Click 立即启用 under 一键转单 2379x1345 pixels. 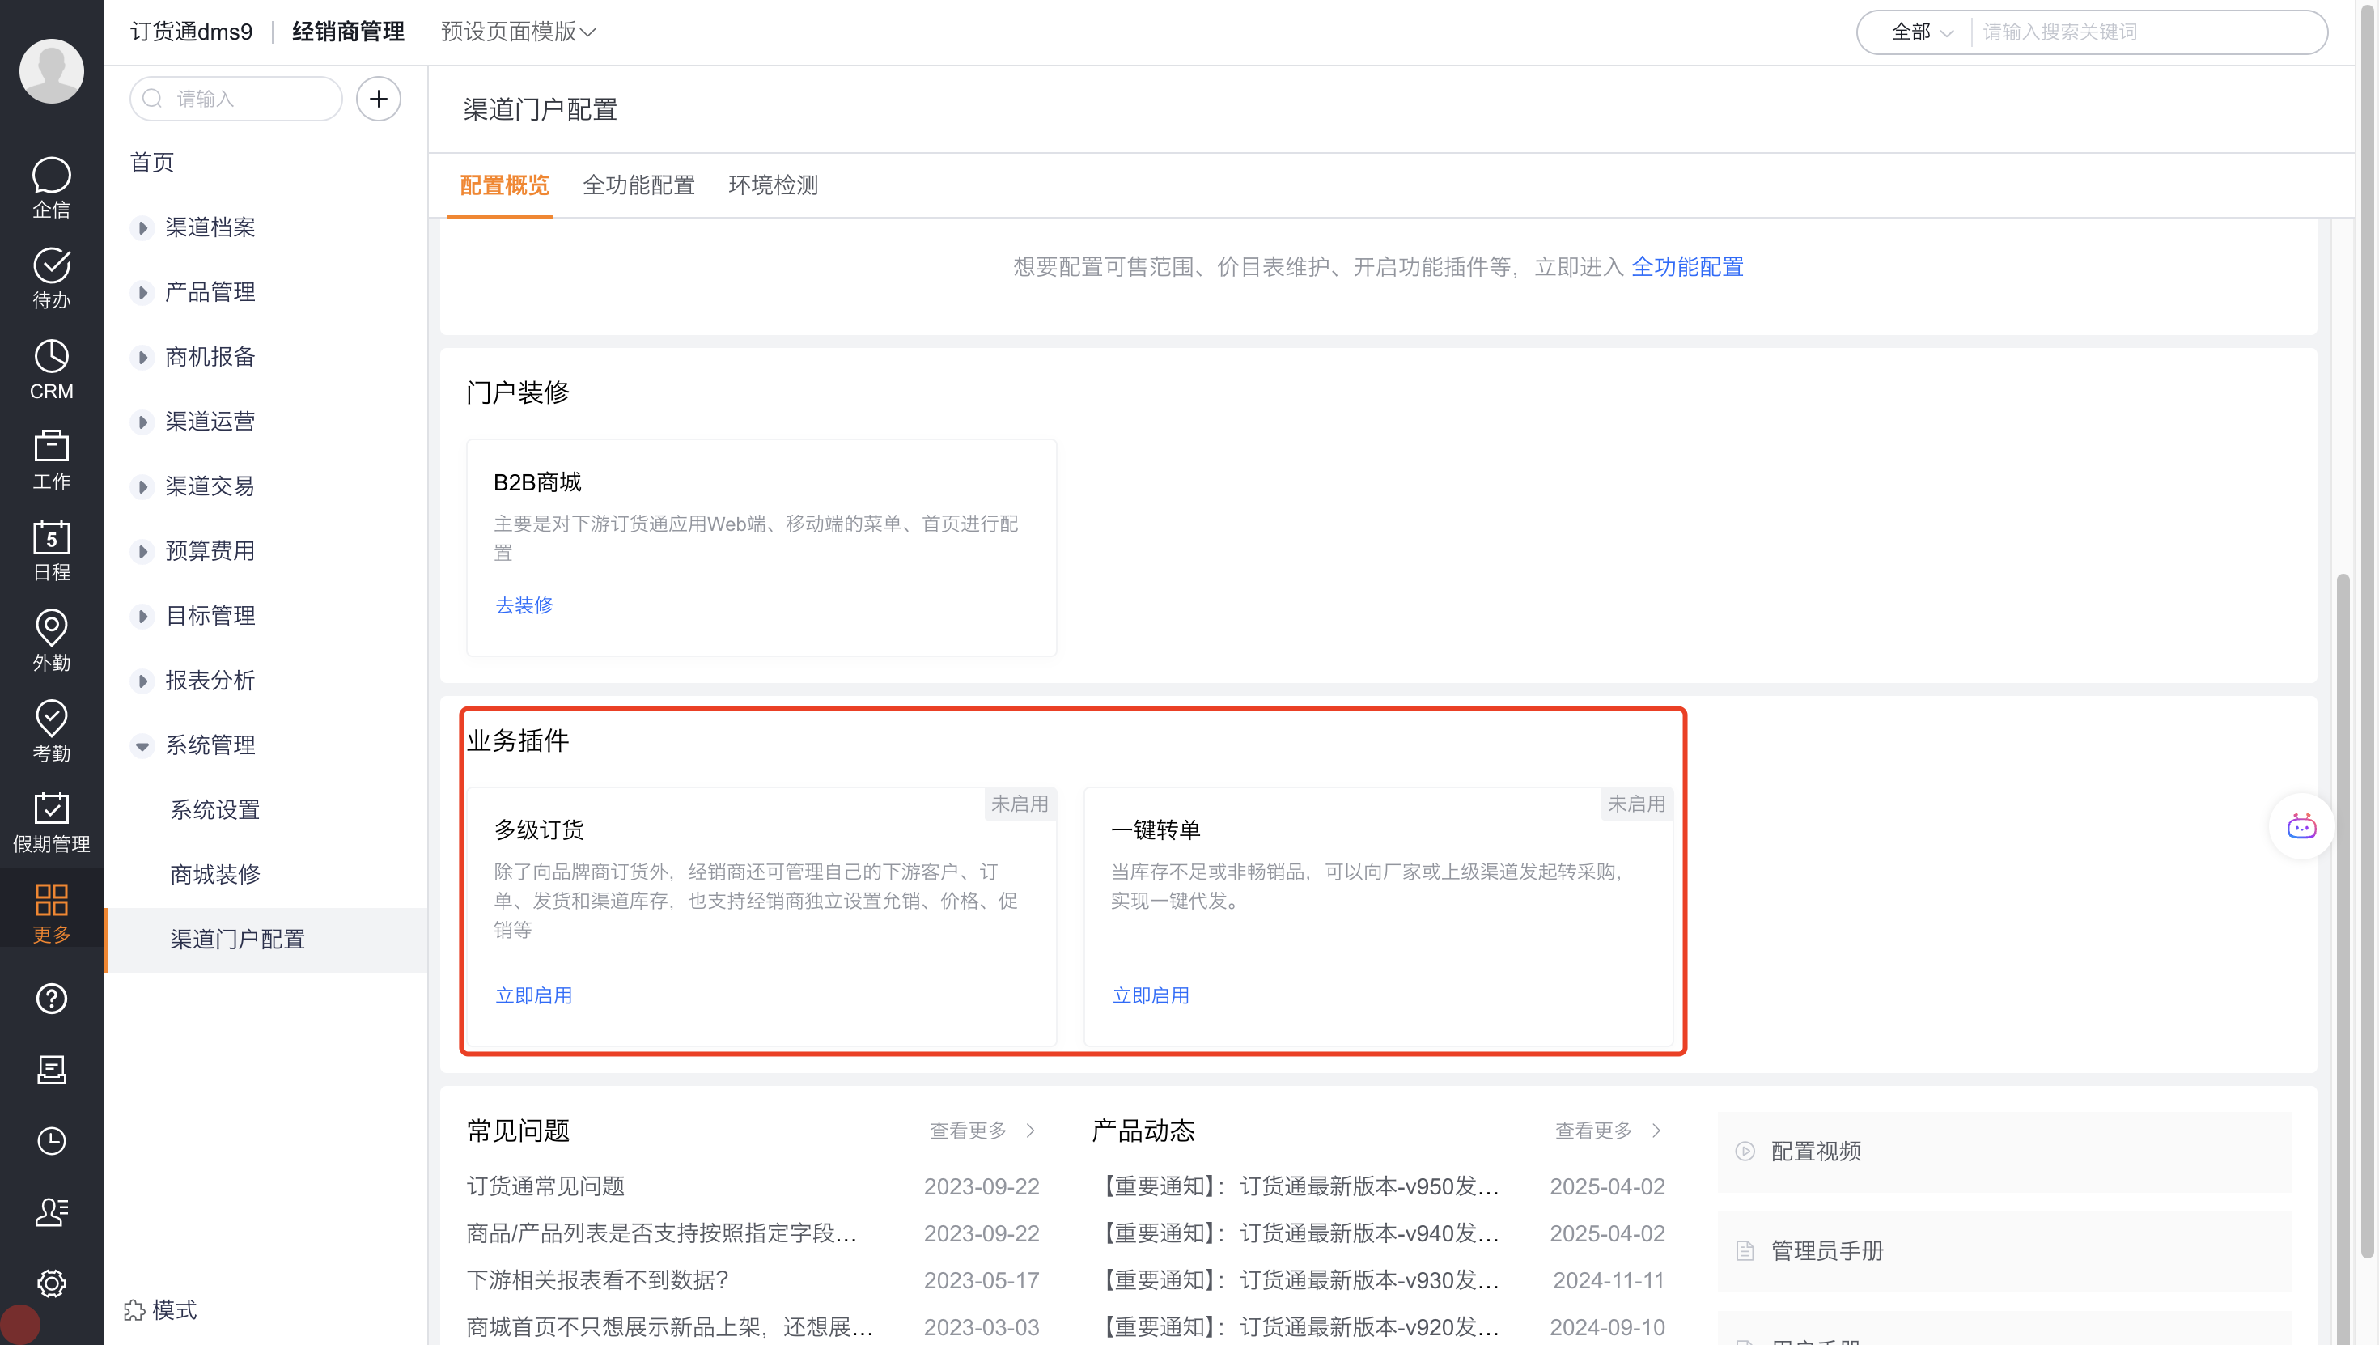point(1150,995)
